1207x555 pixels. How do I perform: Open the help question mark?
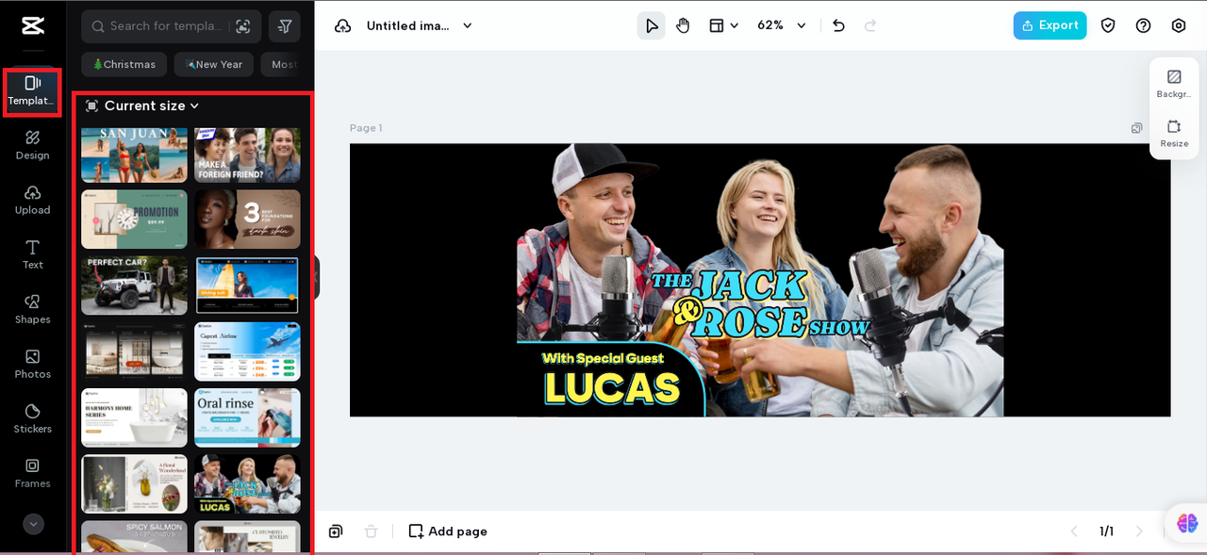point(1143,25)
